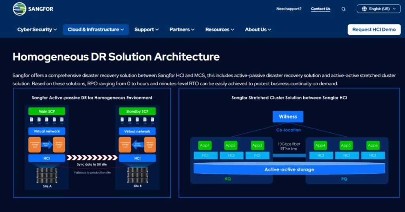Click the sync arrows between sites
The height and width of the screenshot is (212, 405).
pos(92,158)
